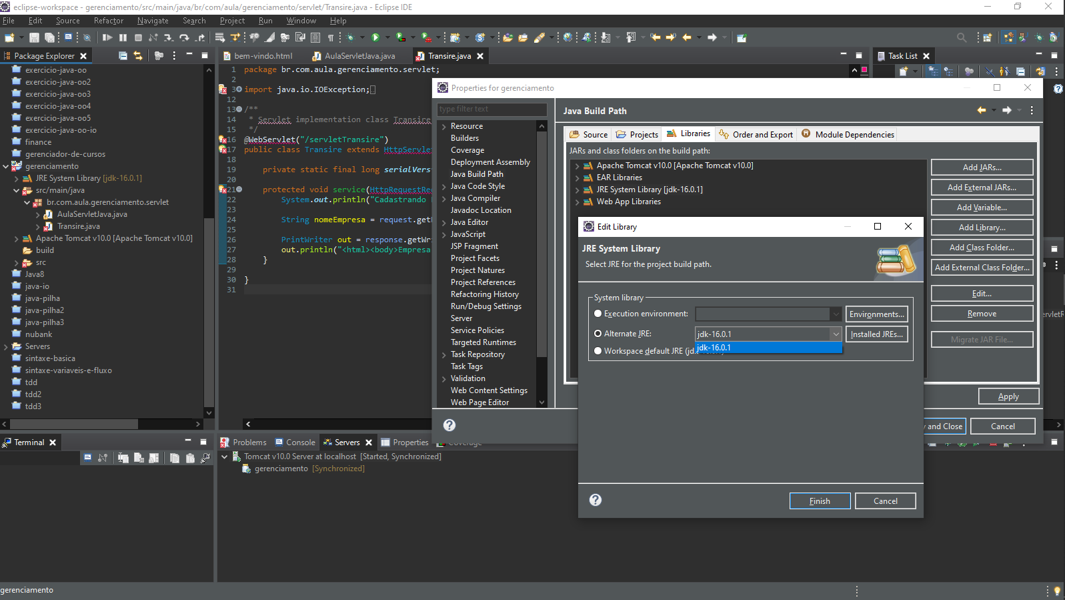Expand Task Repository in properties tree
Screen dimensions: 1065x600
(x=444, y=354)
